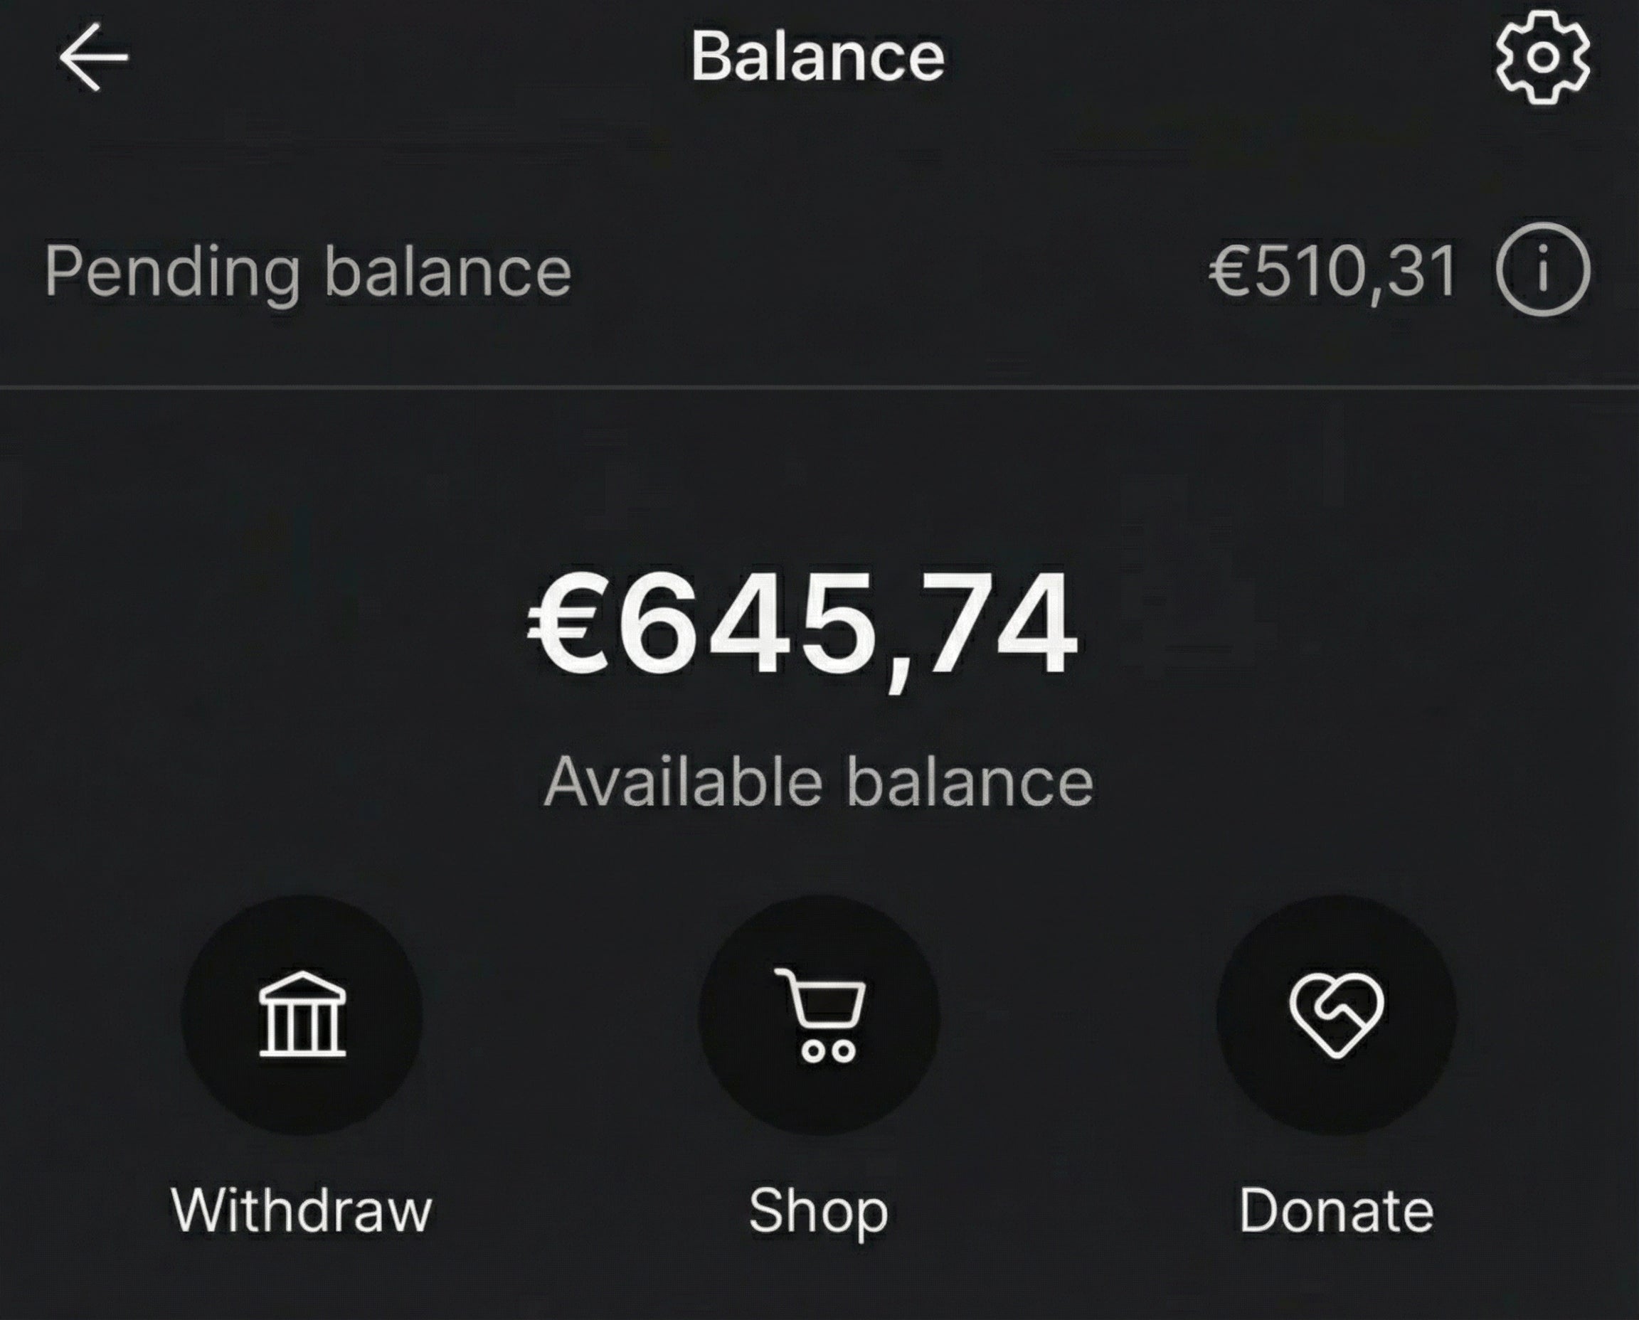This screenshot has height=1320, width=1639.
Task: Tap the €645,74 available amount
Action: click(x=803, y=625)
